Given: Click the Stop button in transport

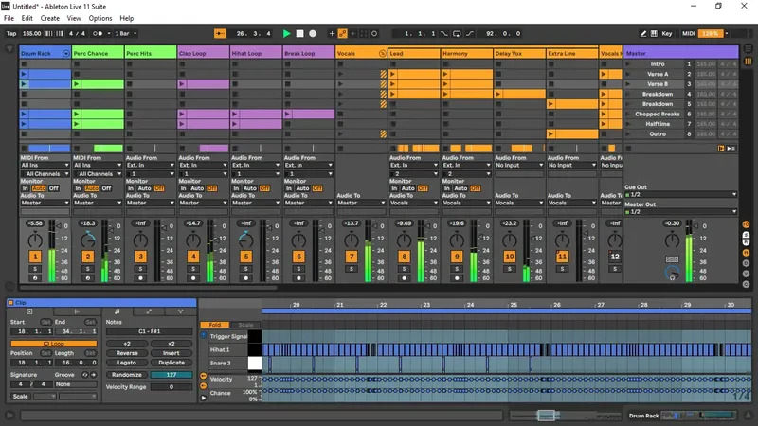Looking at the screenshot, I should pos(299,34).
